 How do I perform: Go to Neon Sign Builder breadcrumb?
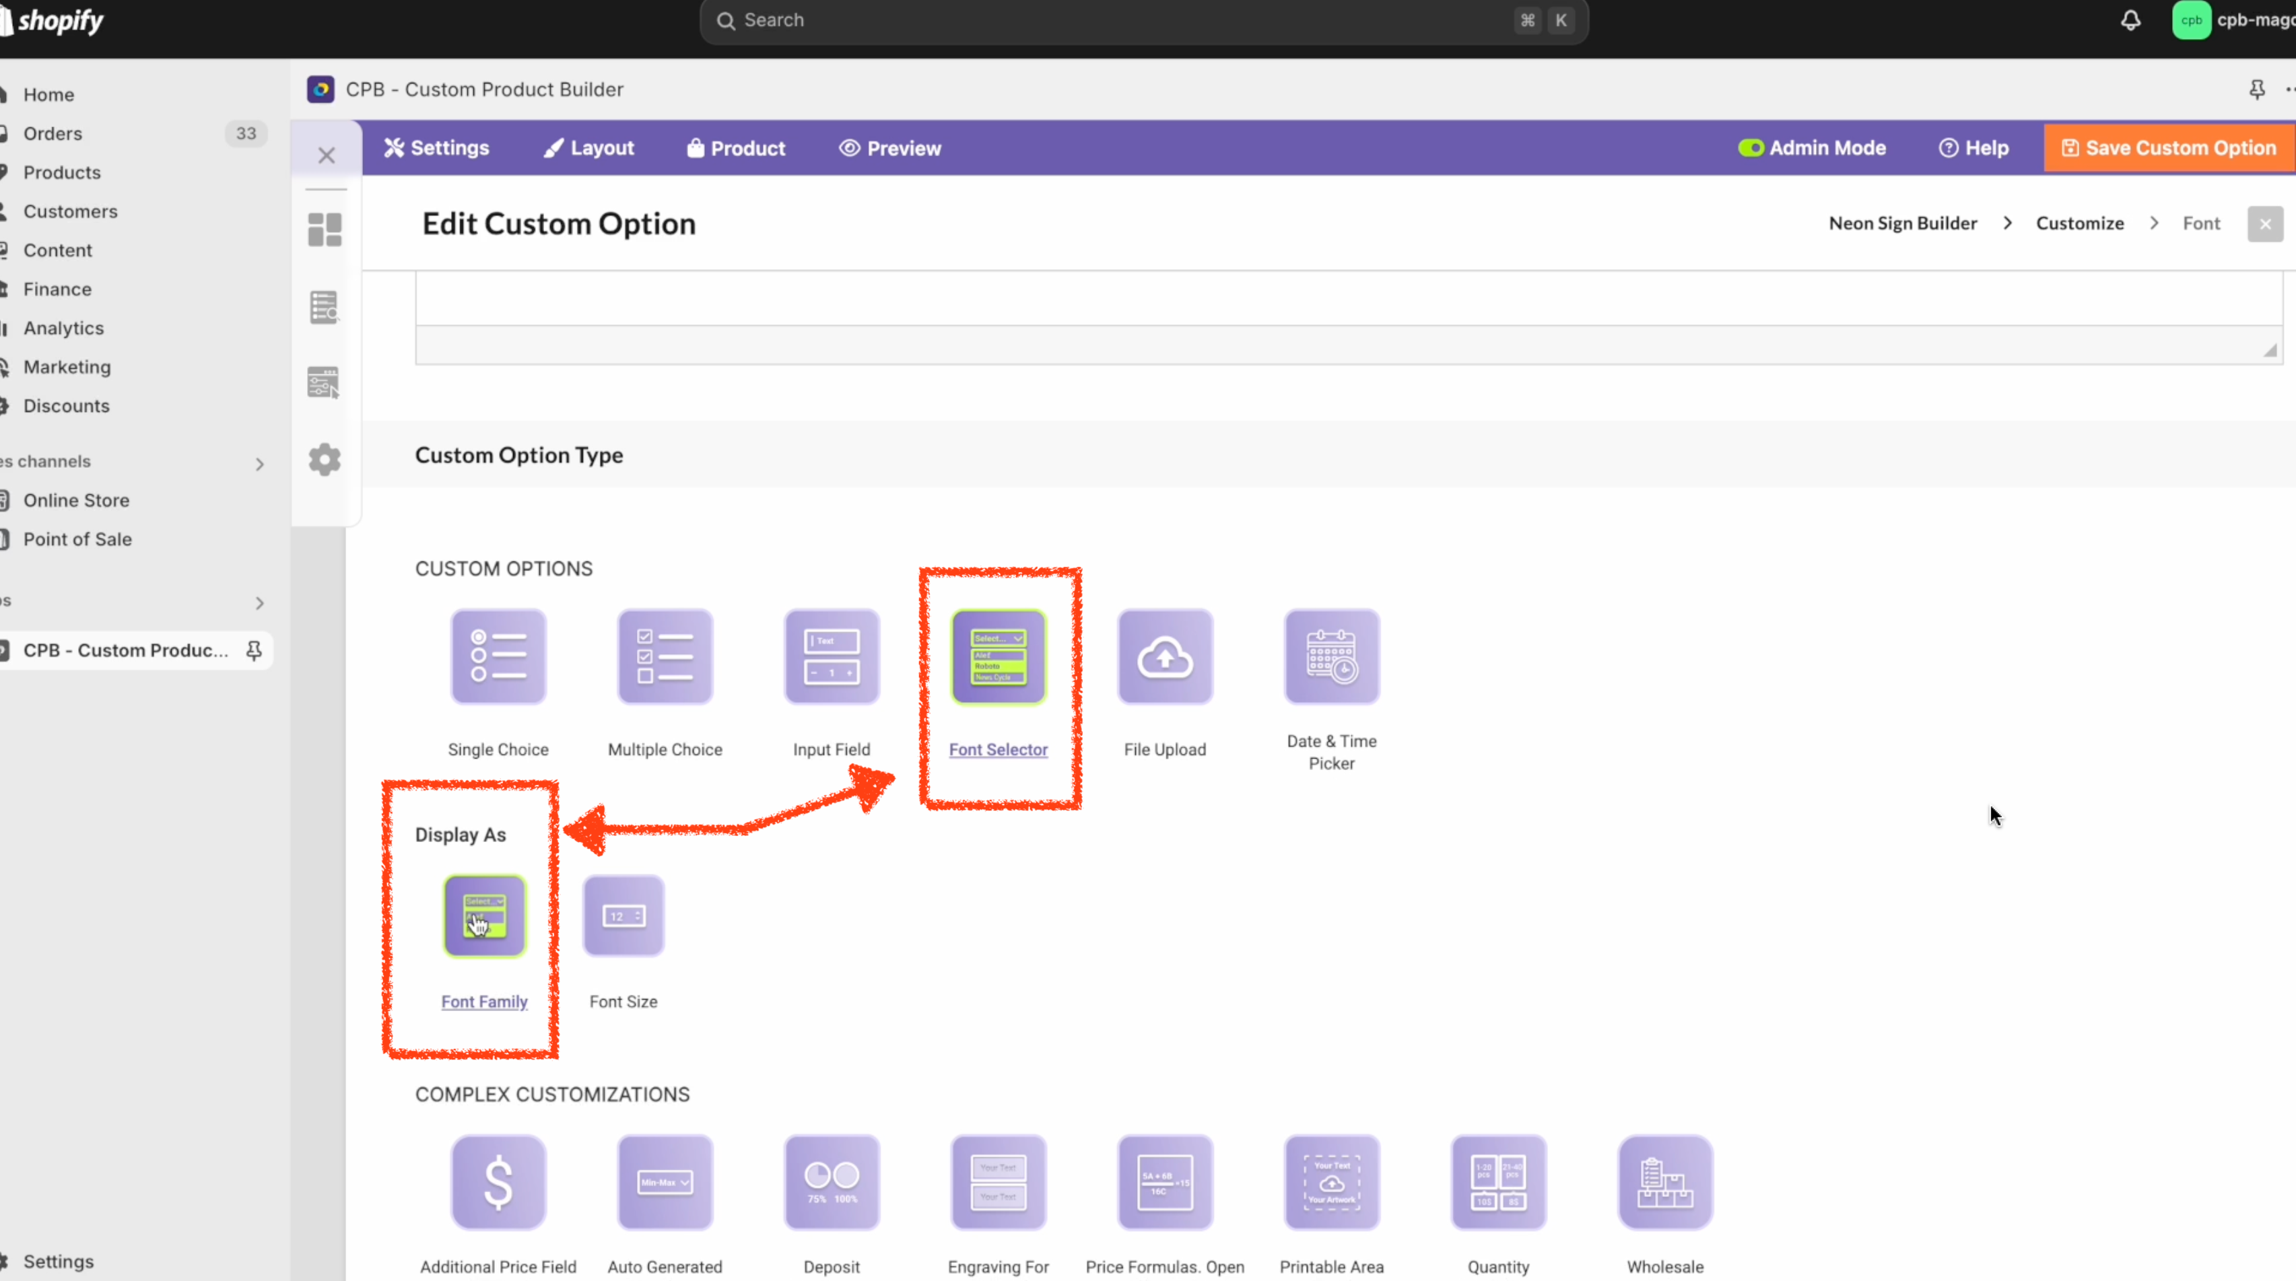click(1903, 223)
